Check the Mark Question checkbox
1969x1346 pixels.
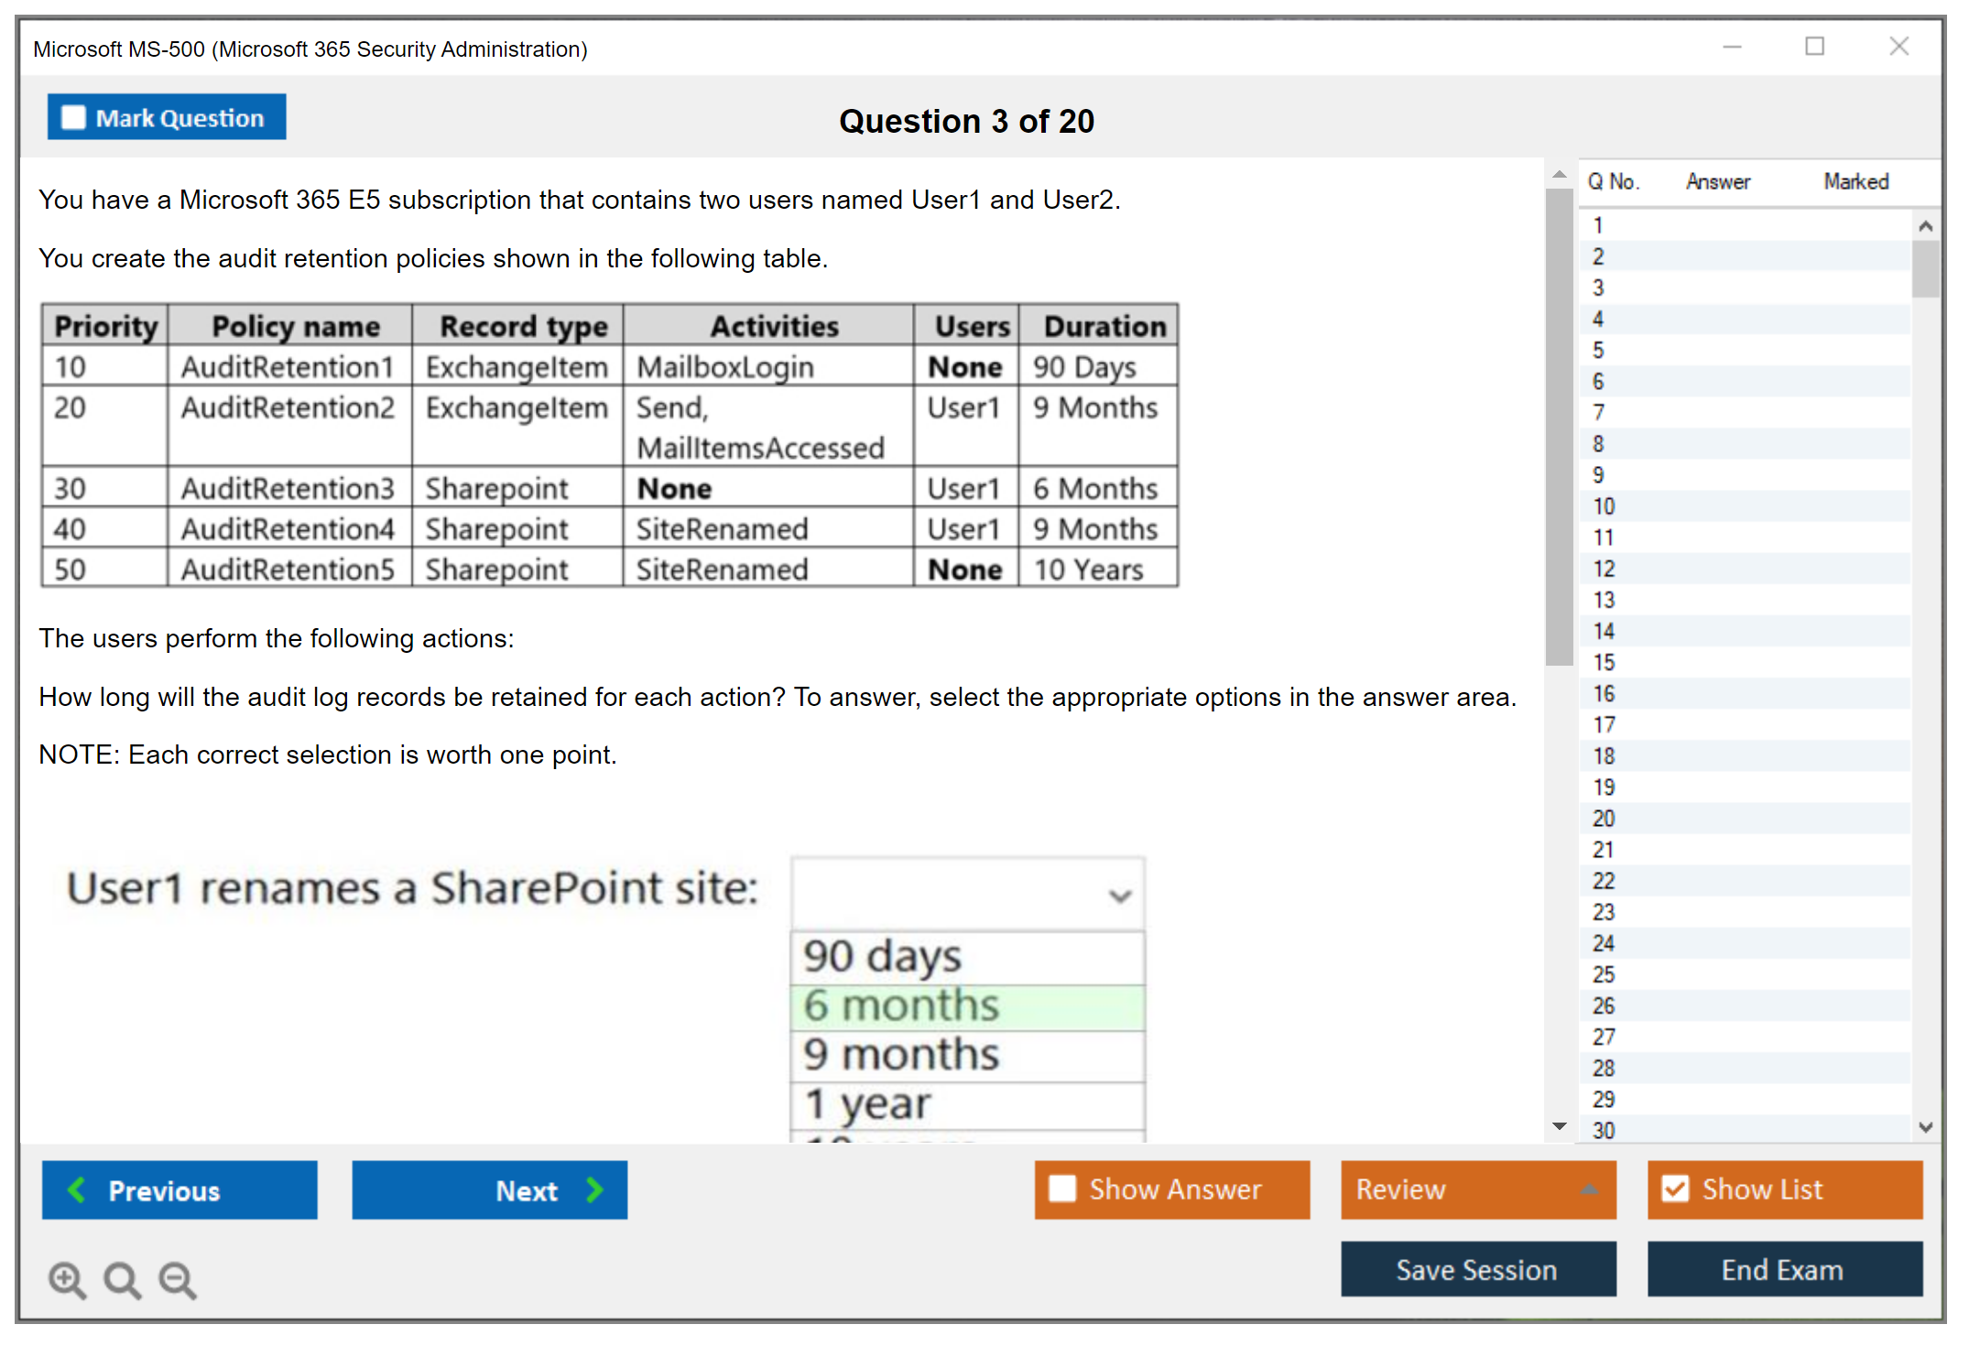coord(73,117)
